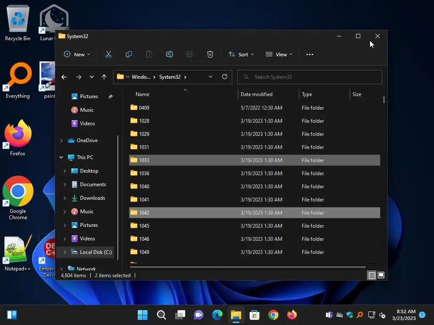
Task: Open the notification badge in taskbar corner
Action: 422,314
